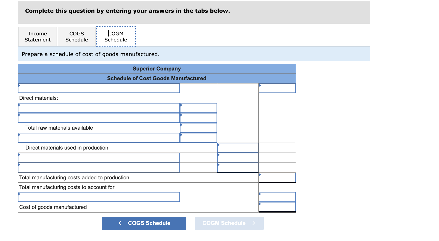Click the disabled COGM Schedule next button
Screen dimensions: 439x241
pyautogui.click(x=229, y=223)
